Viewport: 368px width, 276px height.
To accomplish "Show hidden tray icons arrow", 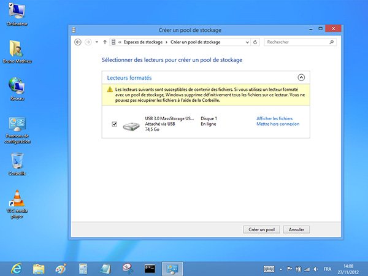I will (x=281, y=269).
